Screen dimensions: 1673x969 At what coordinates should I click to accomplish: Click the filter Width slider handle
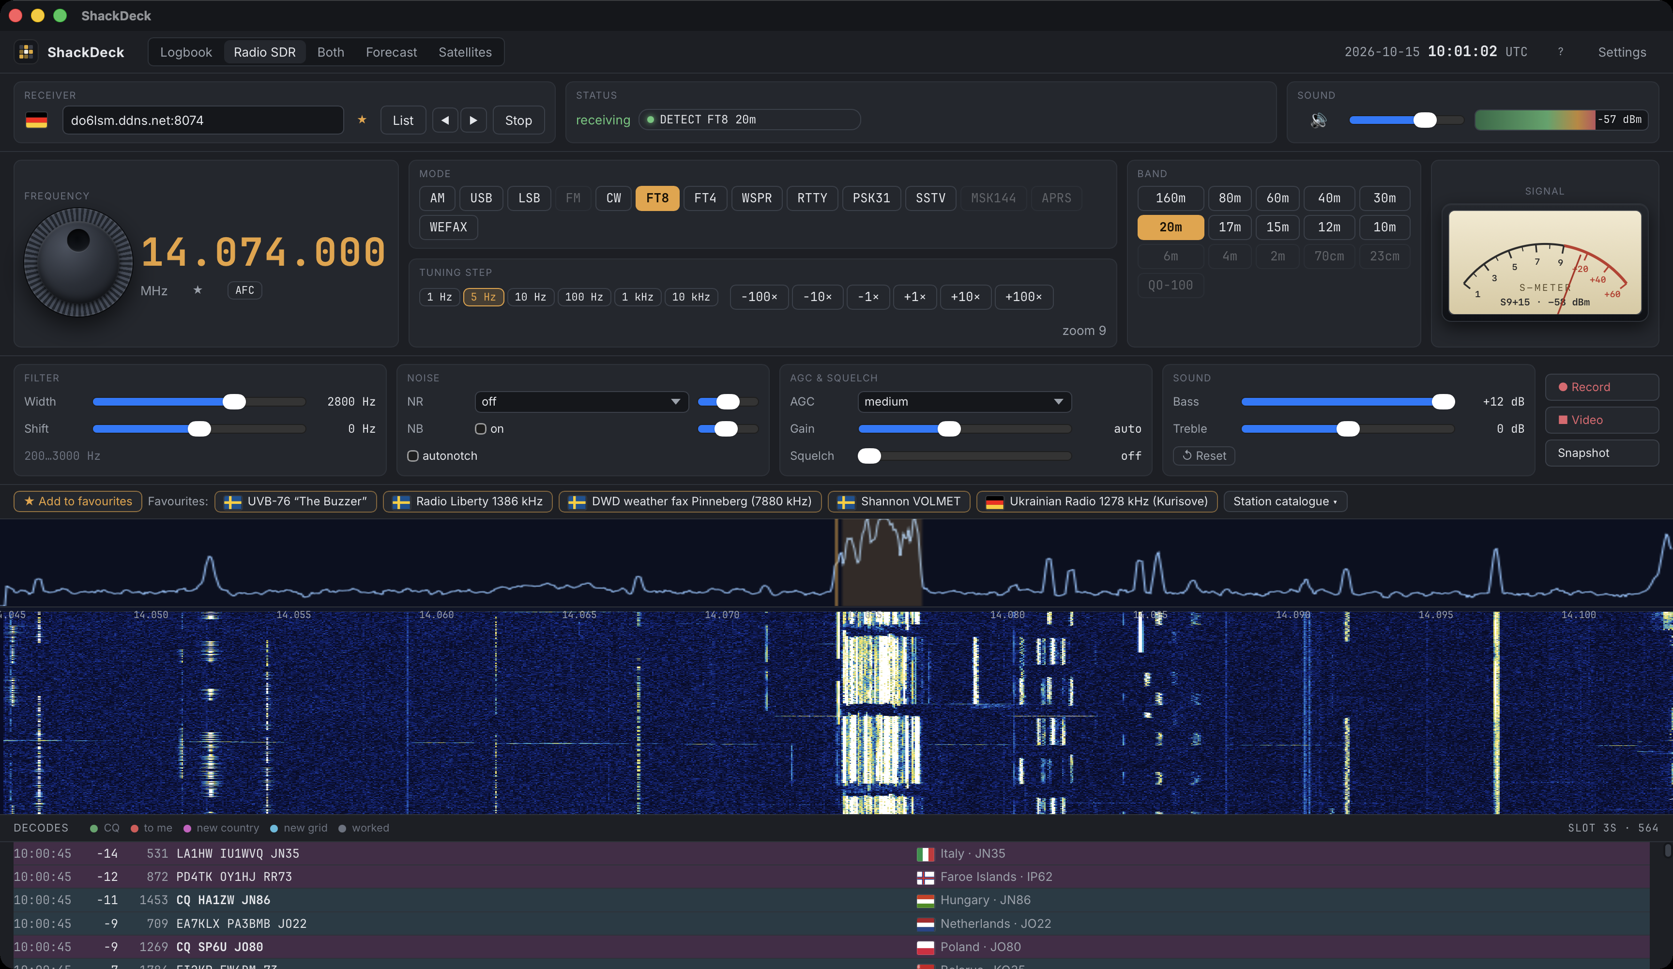click(x=234, y=402)
